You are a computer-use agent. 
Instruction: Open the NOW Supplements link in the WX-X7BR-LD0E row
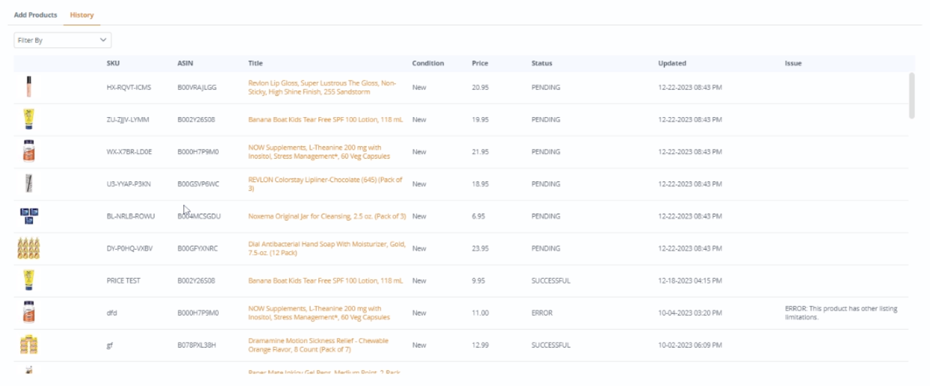319,152
